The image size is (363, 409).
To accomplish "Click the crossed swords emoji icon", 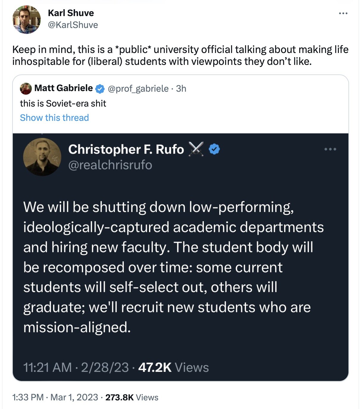I will coord(196,149).
